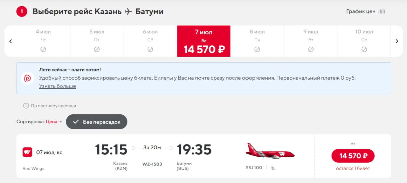
Task: Click the Red Wings airline logo
Action: click(x=27, y=152)
